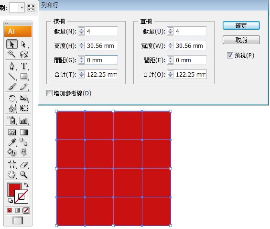Change screen mode button
This screenshot has height=229, width=270.
(18, 220)
